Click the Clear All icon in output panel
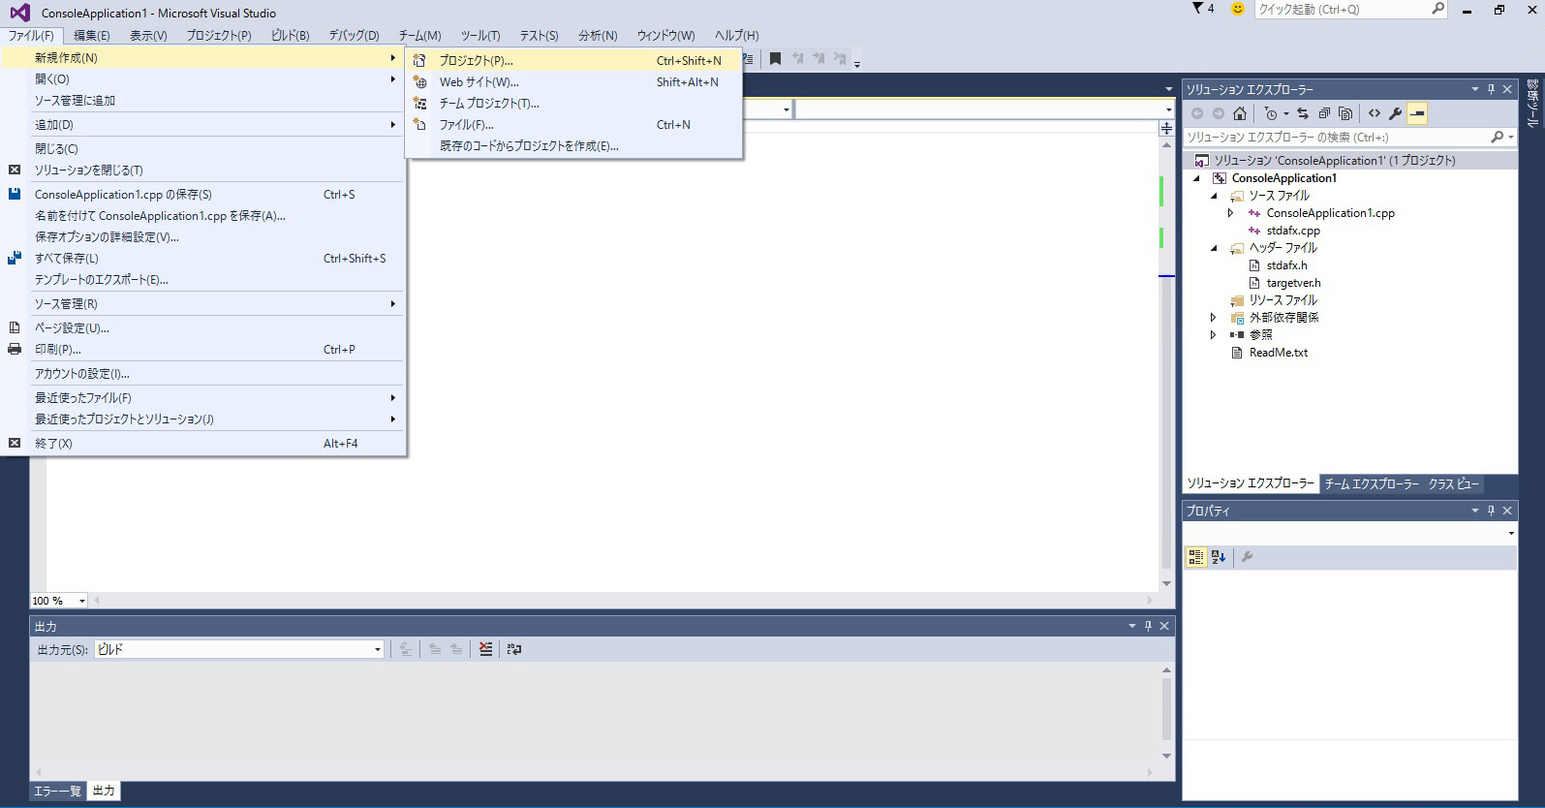Image resolution: width=1545 pixels, height=808 pixels. (x=485, y=649)
